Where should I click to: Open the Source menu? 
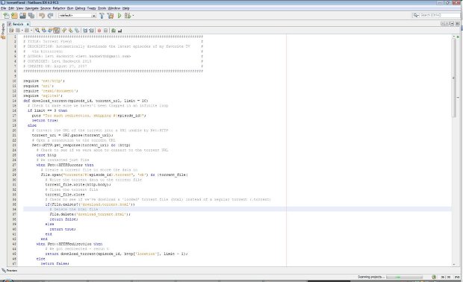[x=46, y=8]
